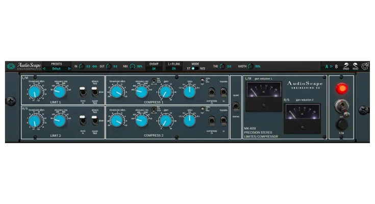The width and height of the screenshot is (375, 204).
Task: Go to the next preset arrow
Action: pos(70,68)
